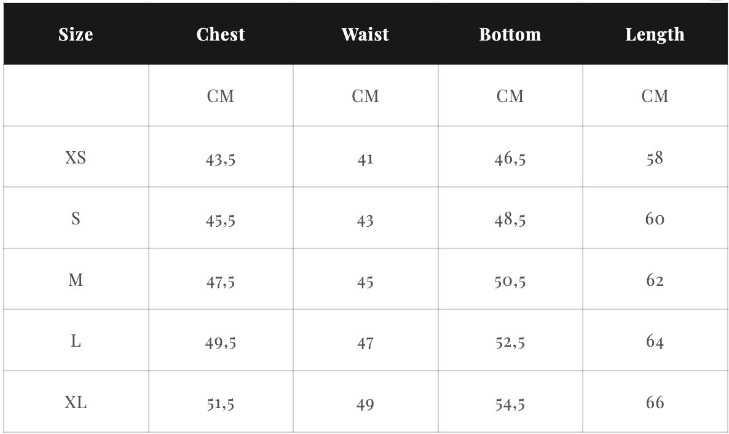The width and height of the screenshot is (729, 434).
Task: Select the S size row label
Action: tap(76, 219)
